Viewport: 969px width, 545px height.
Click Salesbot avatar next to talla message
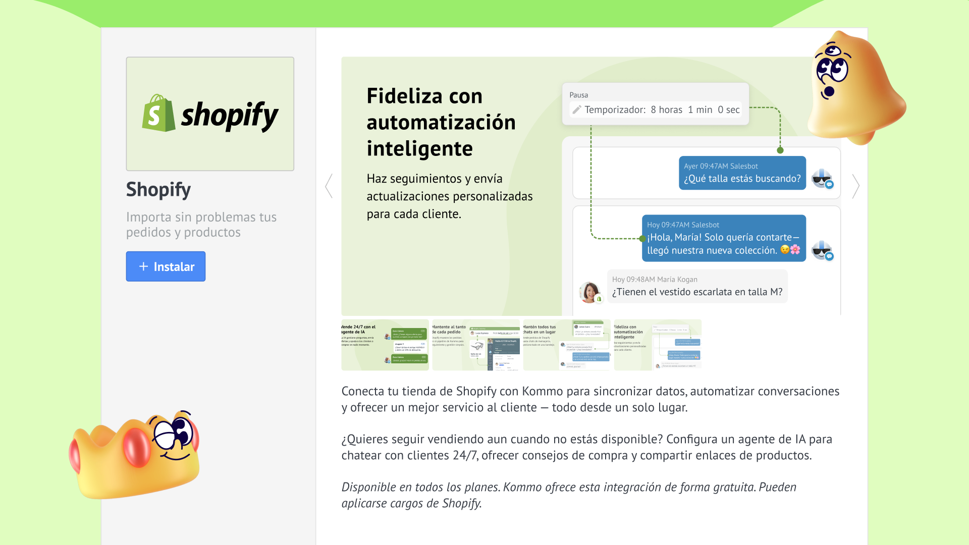[x=822, y=179]
